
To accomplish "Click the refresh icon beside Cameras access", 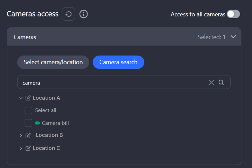I will point(69,14).
